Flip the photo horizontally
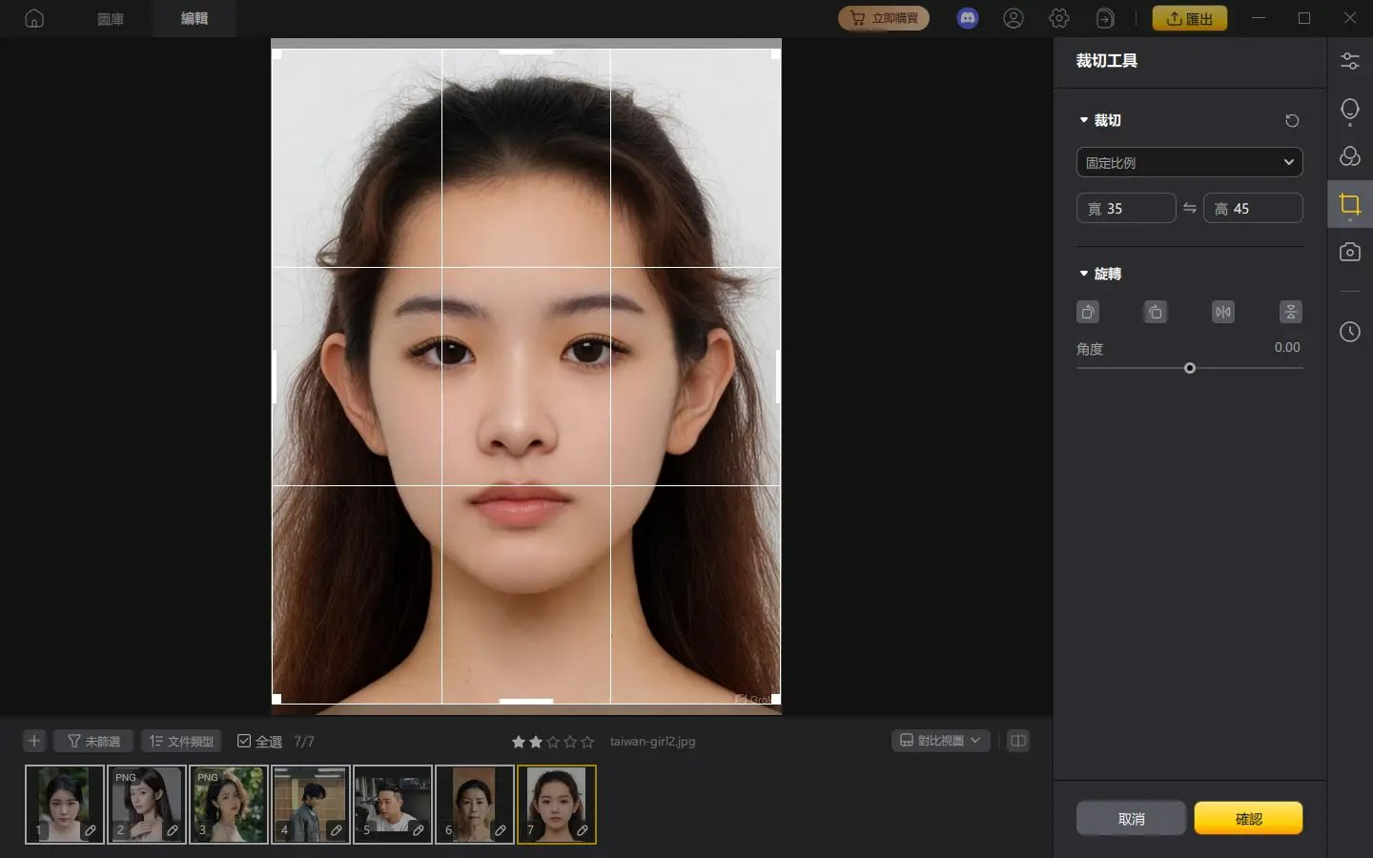Image resolution: width=1373 pixels, height=858 pixels. 1222,312
